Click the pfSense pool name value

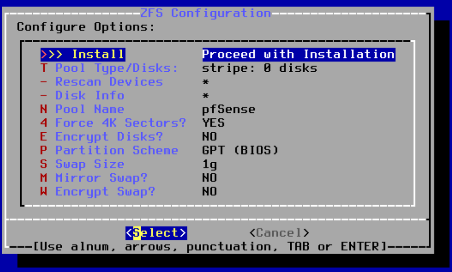228,109
